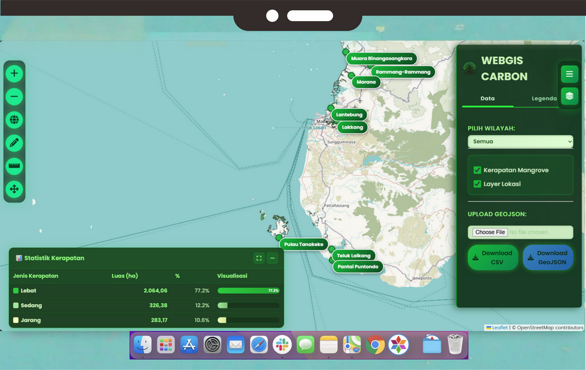
Task: Collapse the Statistik Kerapatan panel
Action: pos(272,258)
